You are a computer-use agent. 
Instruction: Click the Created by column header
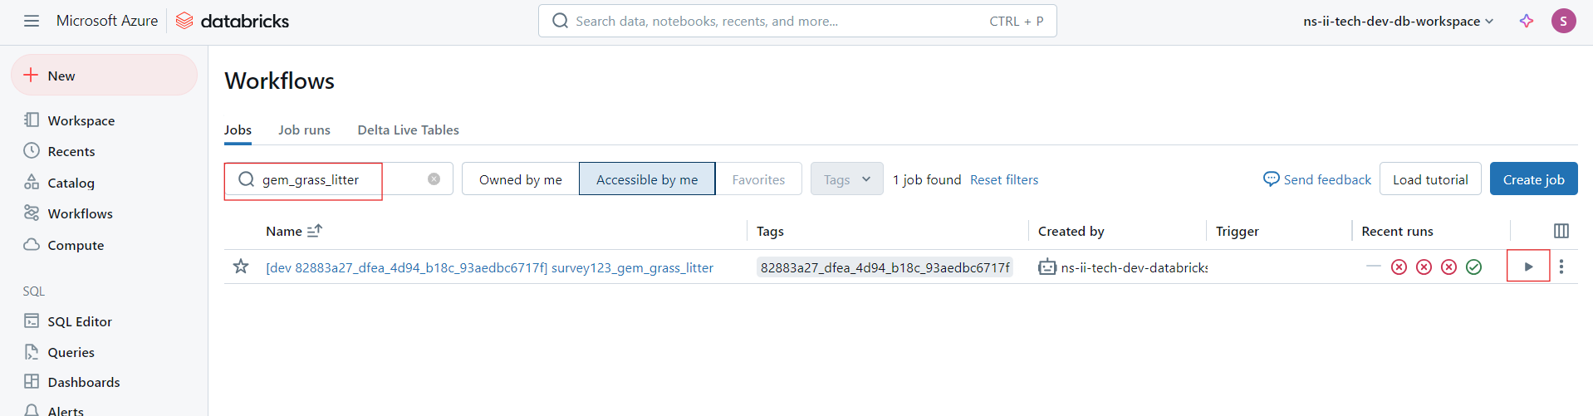coord(1071,231)
